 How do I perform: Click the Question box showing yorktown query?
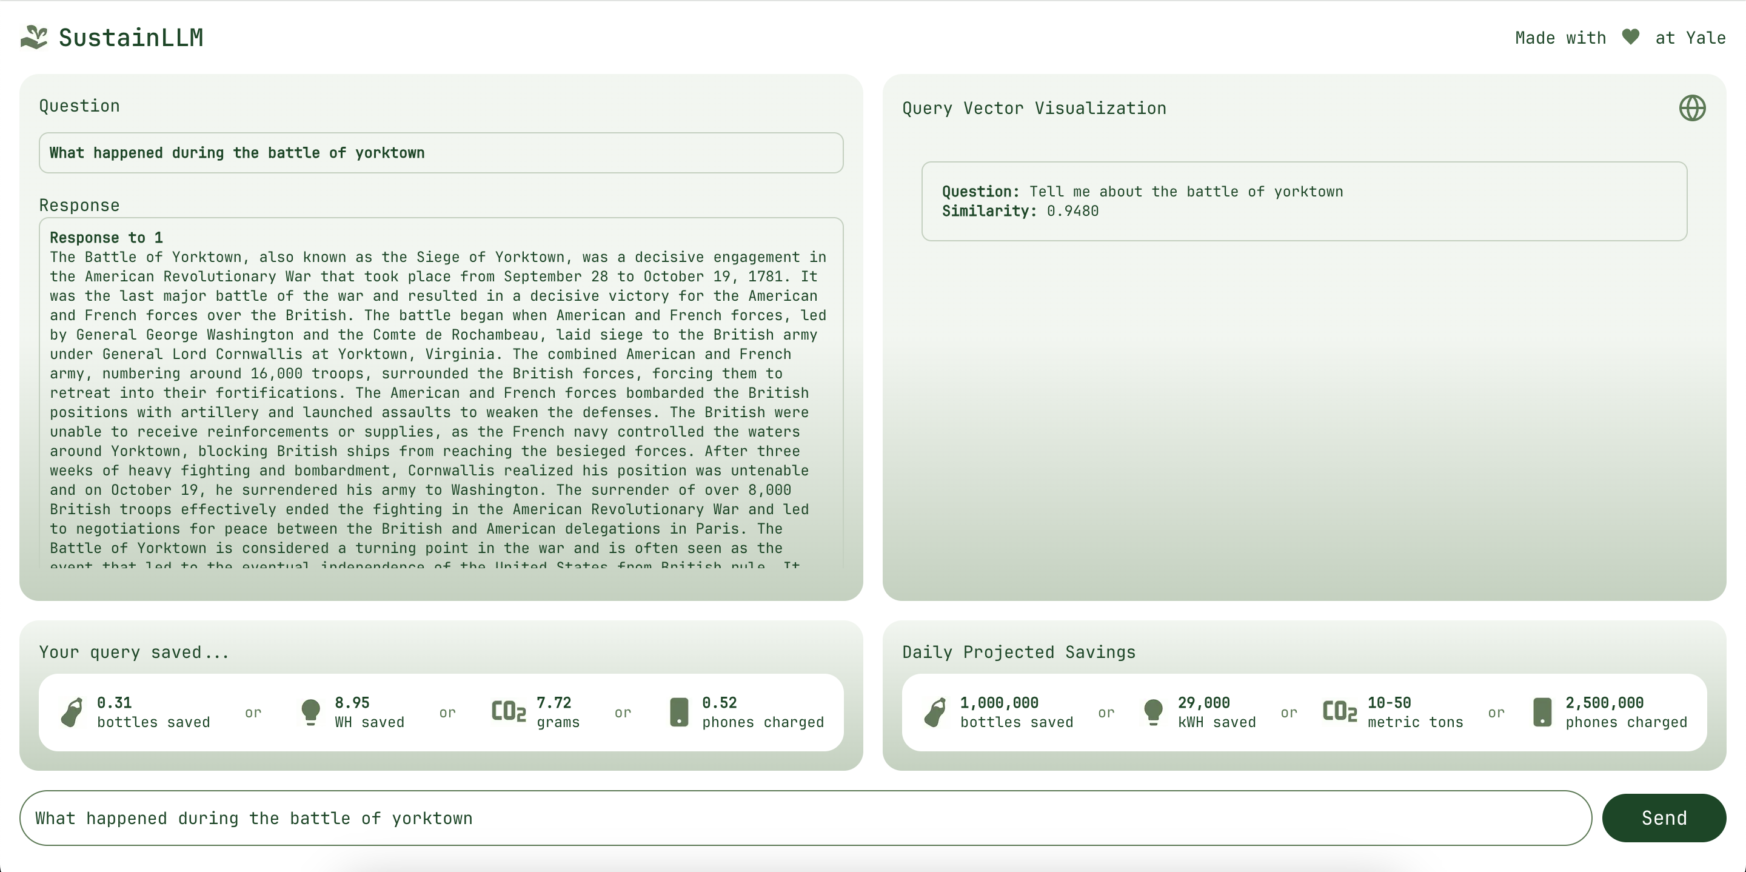click(441, 153)
